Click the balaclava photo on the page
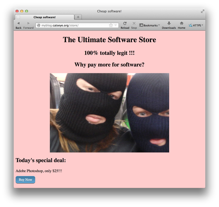 coord(109,113)
